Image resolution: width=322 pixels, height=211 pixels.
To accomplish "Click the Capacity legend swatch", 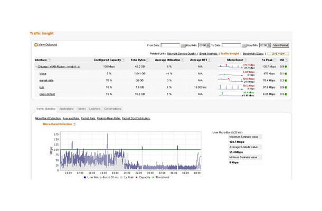I will tap(137, 177).
